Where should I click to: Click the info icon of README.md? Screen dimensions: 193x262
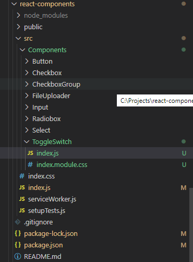[18, 256]
